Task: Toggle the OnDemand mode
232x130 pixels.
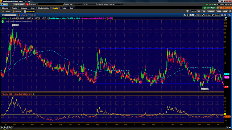Action: click(224, 8)
